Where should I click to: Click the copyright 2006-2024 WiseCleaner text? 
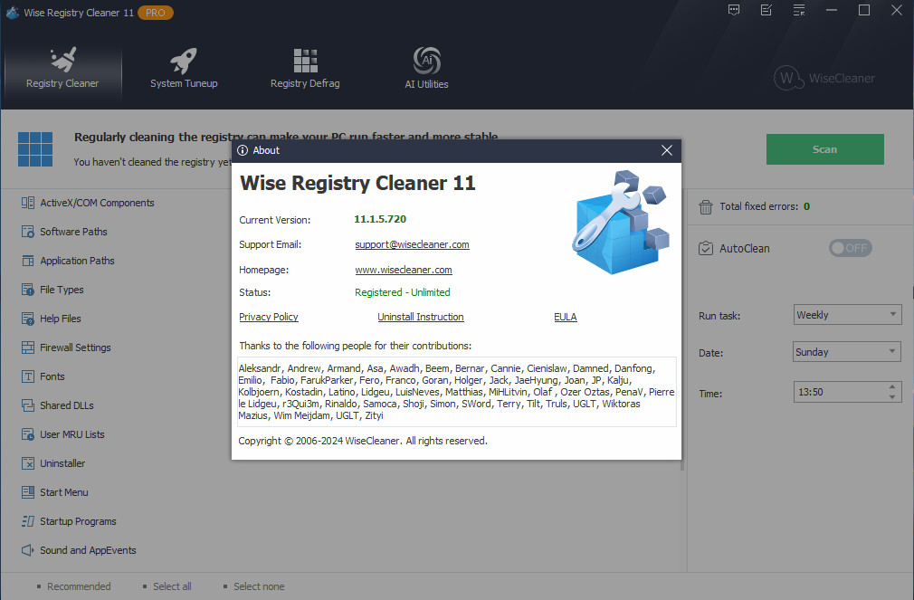coord(363,441)
